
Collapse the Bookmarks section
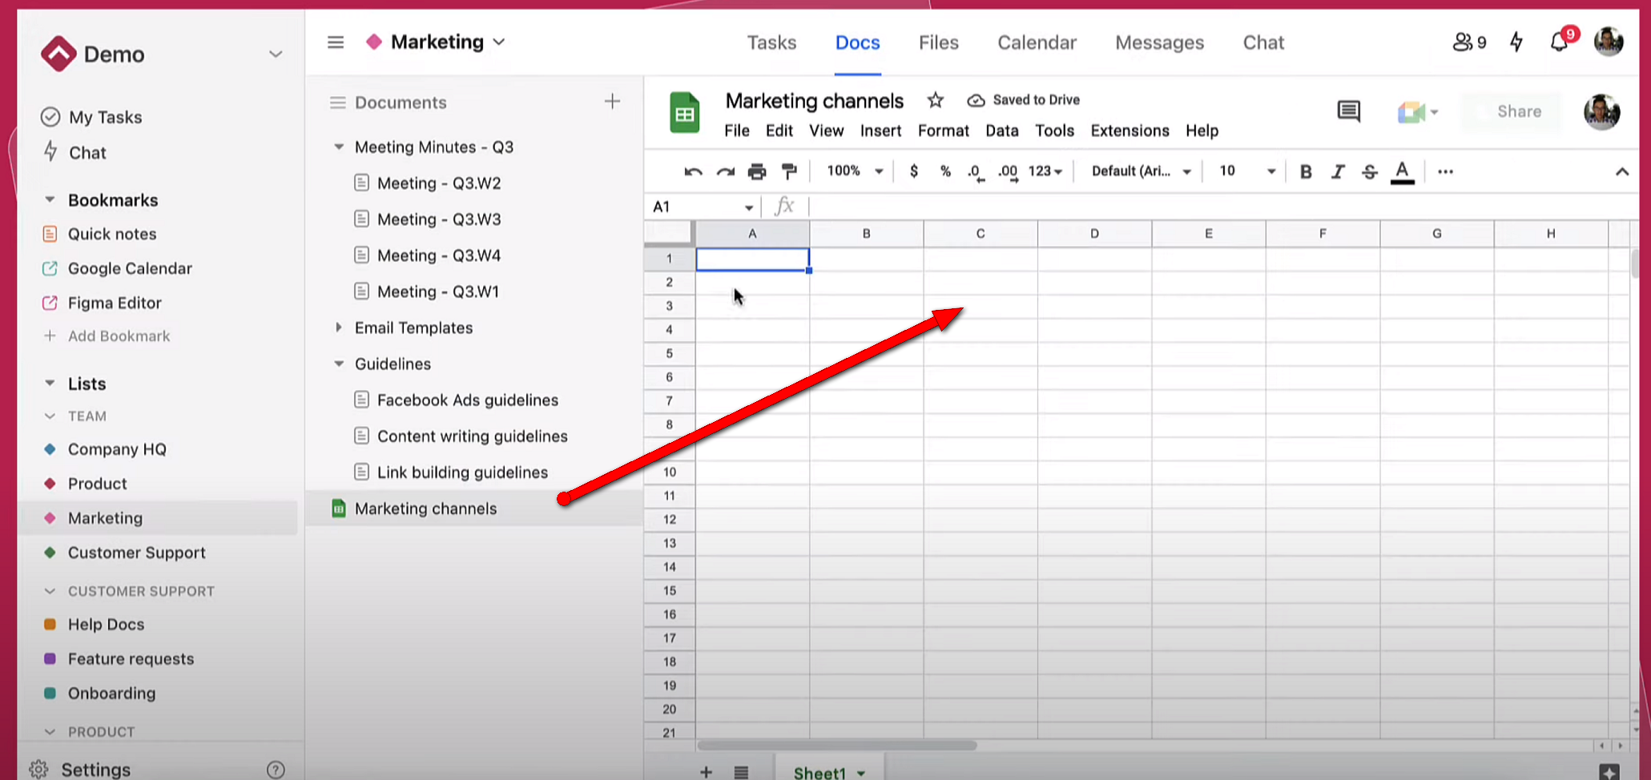[50, 199]
